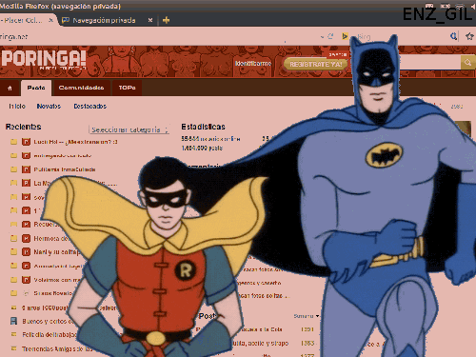Click the home icon in navigation bar
This screenshot has width=476, height=357.
(x=10, y=88)
